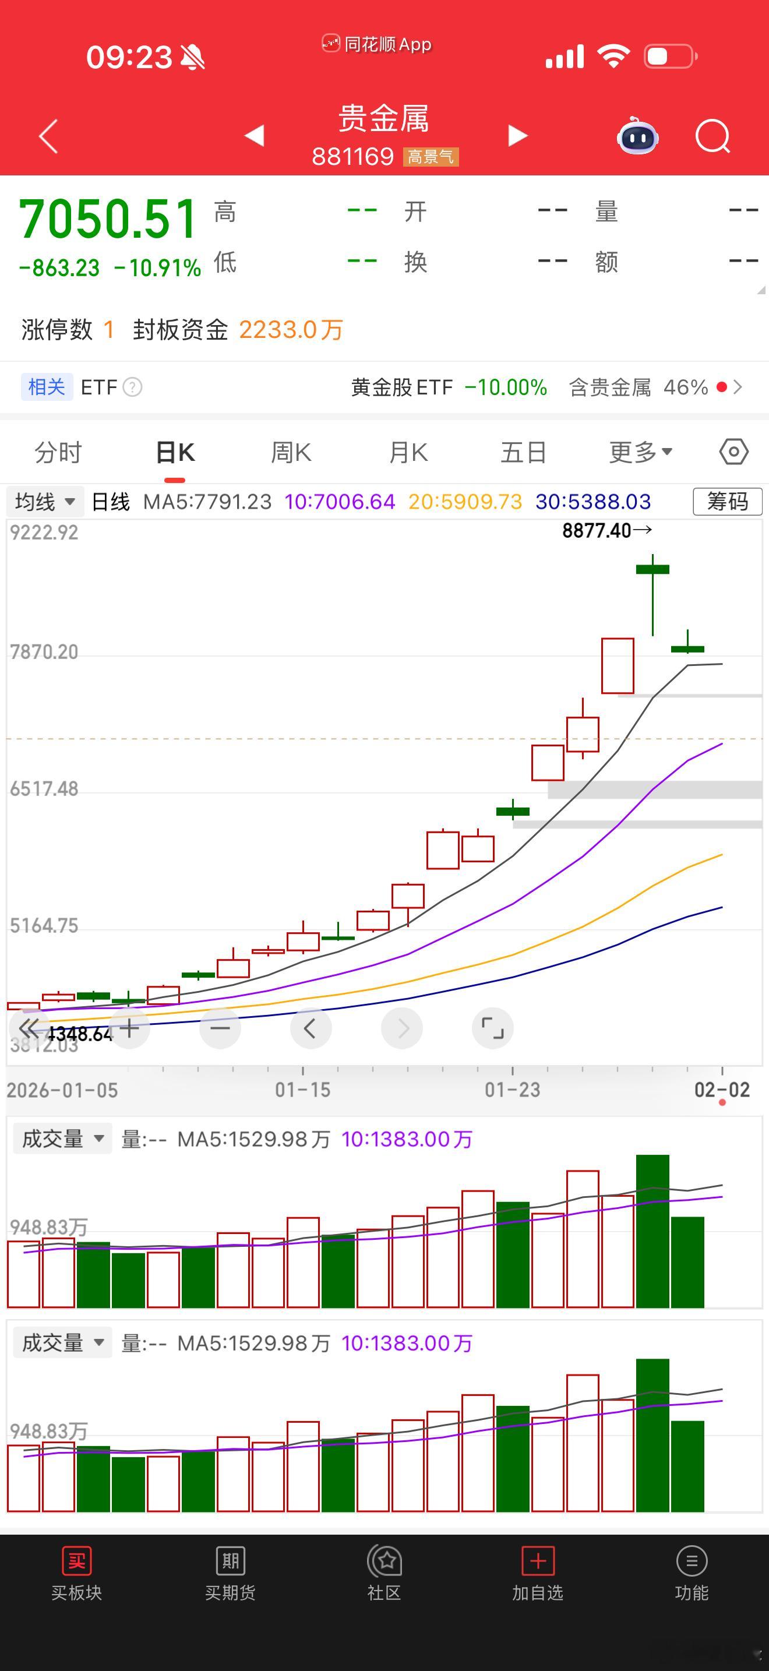The image size is (769, 1671).
Task: Tap the sector title 贵金属
Action: tap(384, 119)
